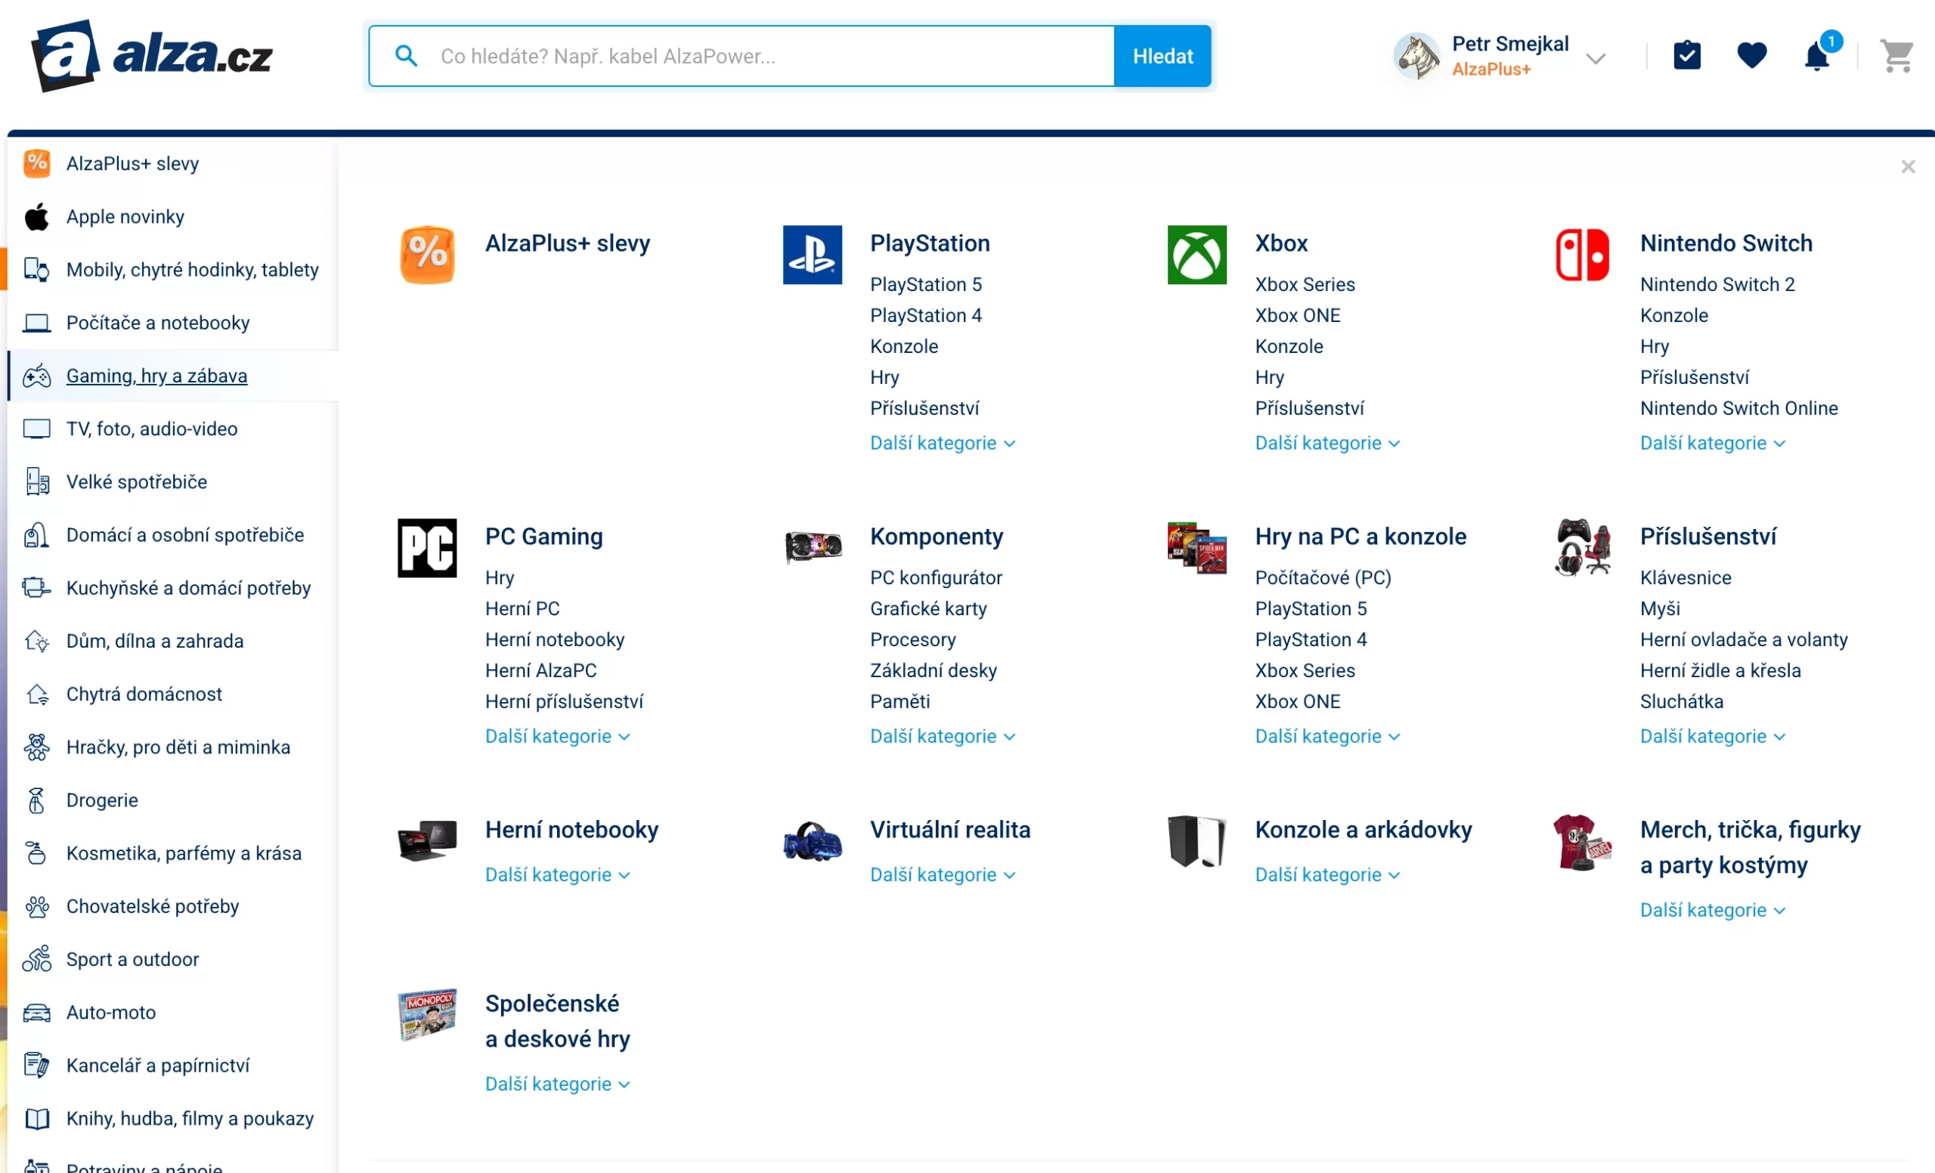This screenshot has width=1935, height=1173.
Task: Expand Další kategorie under Komponenty
Action: pyautogui.click(x=942, y=736)
